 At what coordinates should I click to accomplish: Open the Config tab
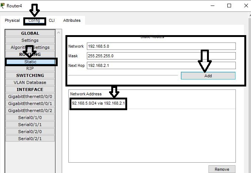34,21
